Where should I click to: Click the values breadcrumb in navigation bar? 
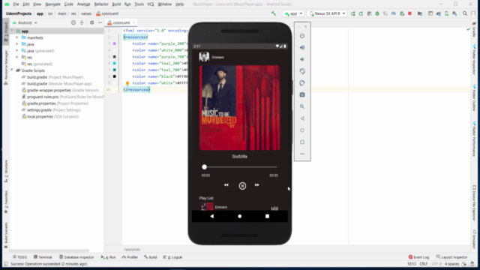click(86, 13)
